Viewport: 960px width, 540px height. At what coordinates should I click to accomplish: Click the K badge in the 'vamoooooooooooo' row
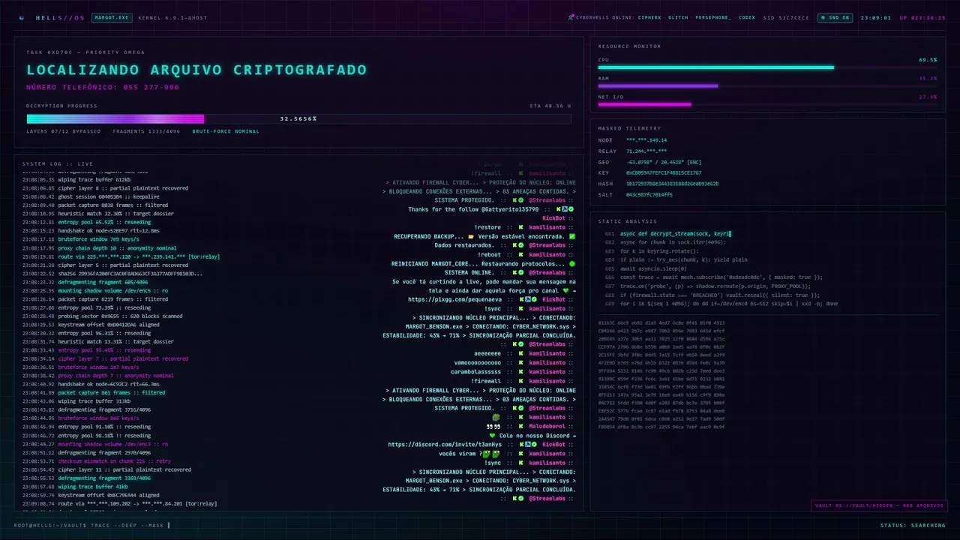pos(520,362)
